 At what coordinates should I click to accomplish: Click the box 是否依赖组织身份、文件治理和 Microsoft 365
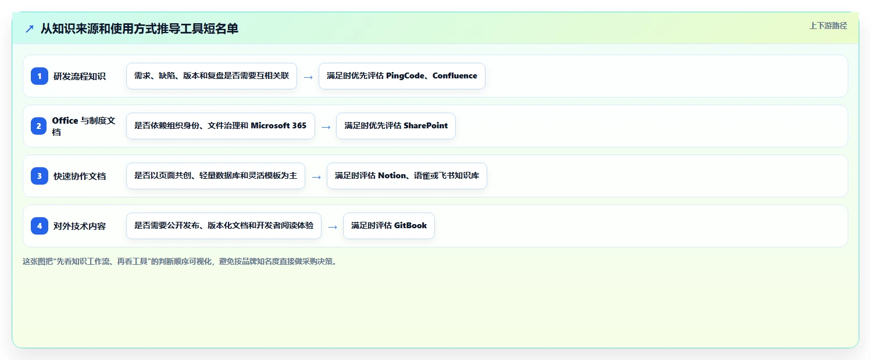tap(220, 126)
